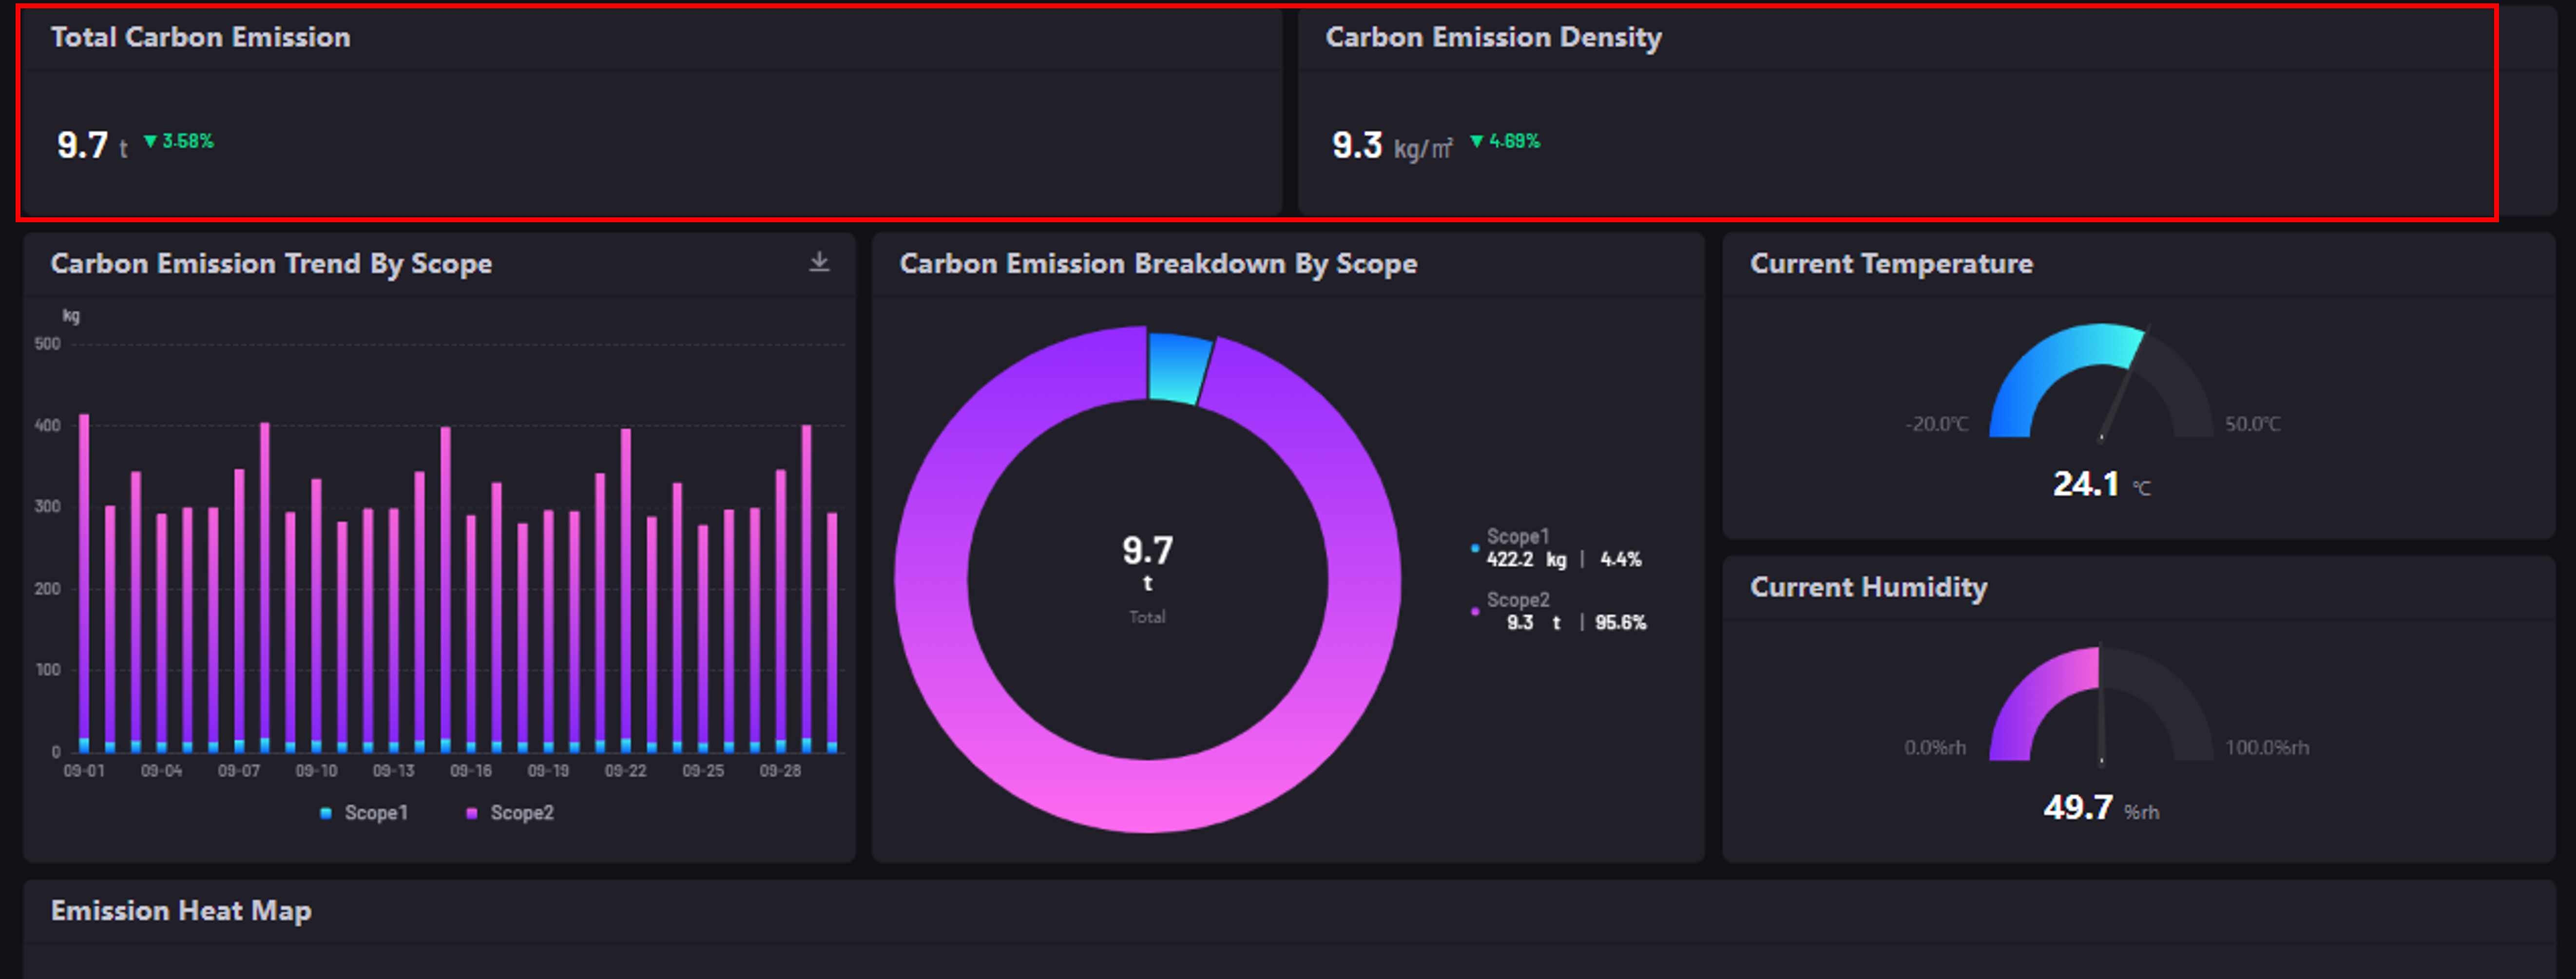The image size is (2576, 979).
Task: Click the 09-28 x-axis date label
Action: [x=780, y=771]
